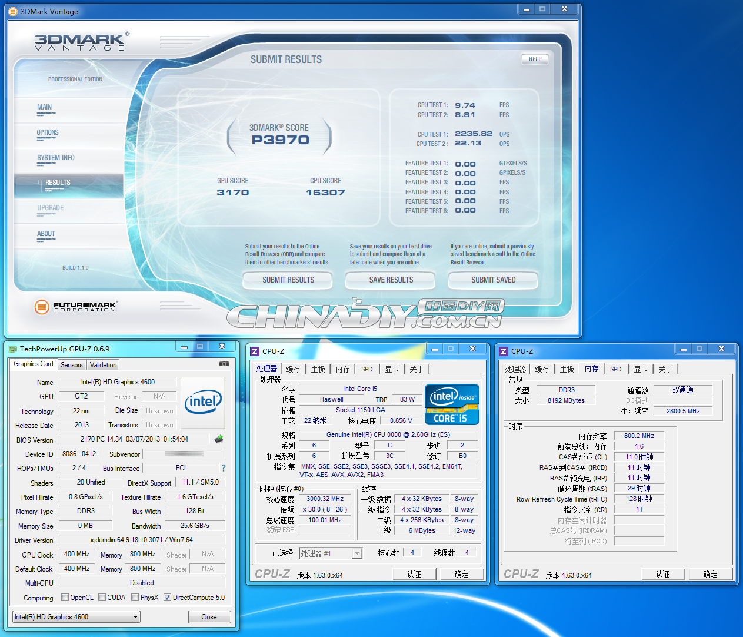
Task: Switch to the SPD tab in CPU-Z
Action: click(366, 369)
